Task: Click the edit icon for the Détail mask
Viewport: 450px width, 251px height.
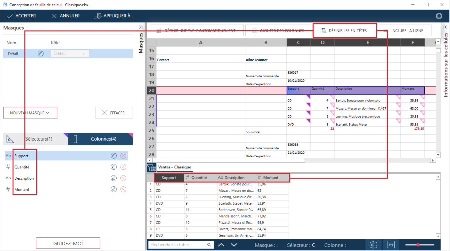Action: (41, 54)
